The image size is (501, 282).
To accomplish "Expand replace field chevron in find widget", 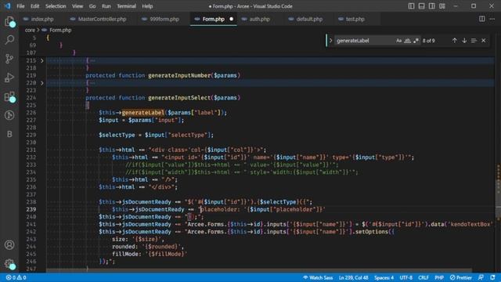I will coord(330,41).
